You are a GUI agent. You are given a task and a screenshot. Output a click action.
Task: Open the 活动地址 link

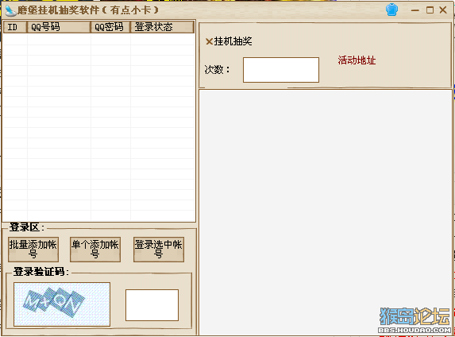[357, 60]
